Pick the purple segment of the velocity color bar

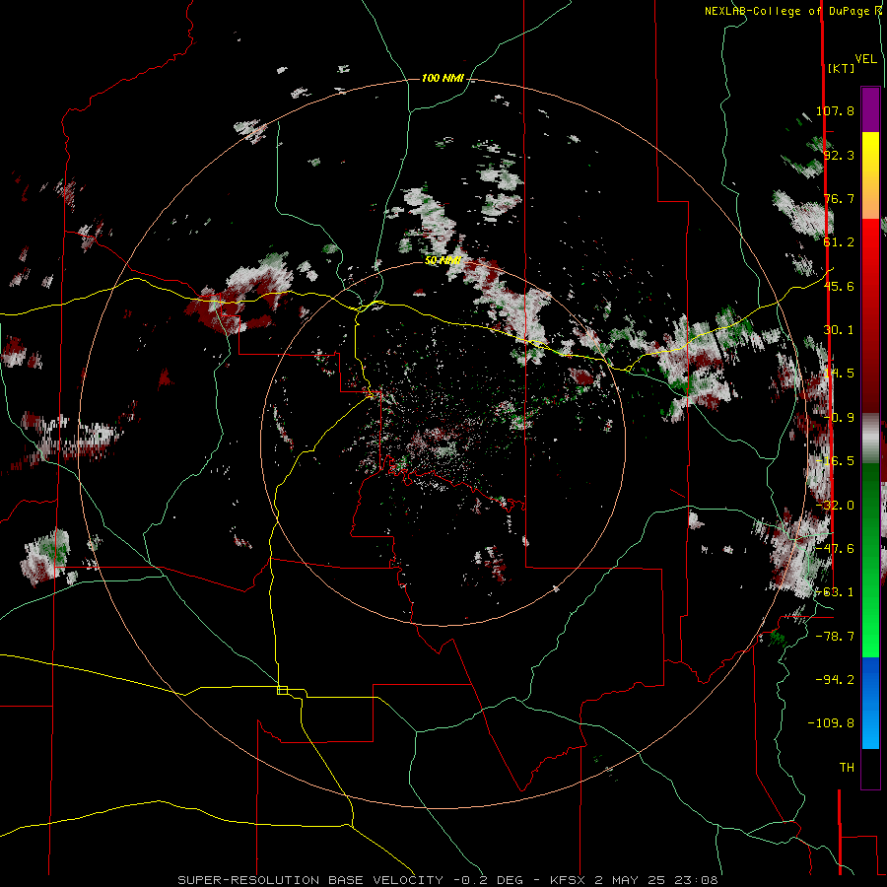pos(870,109)
